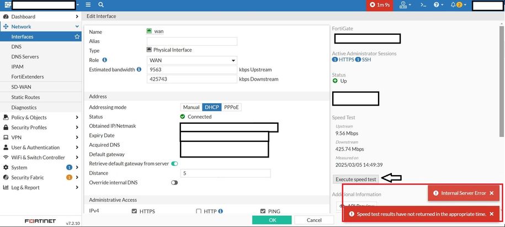
Task: Expand the Log & Report menu
Action: tap(41, 187)
